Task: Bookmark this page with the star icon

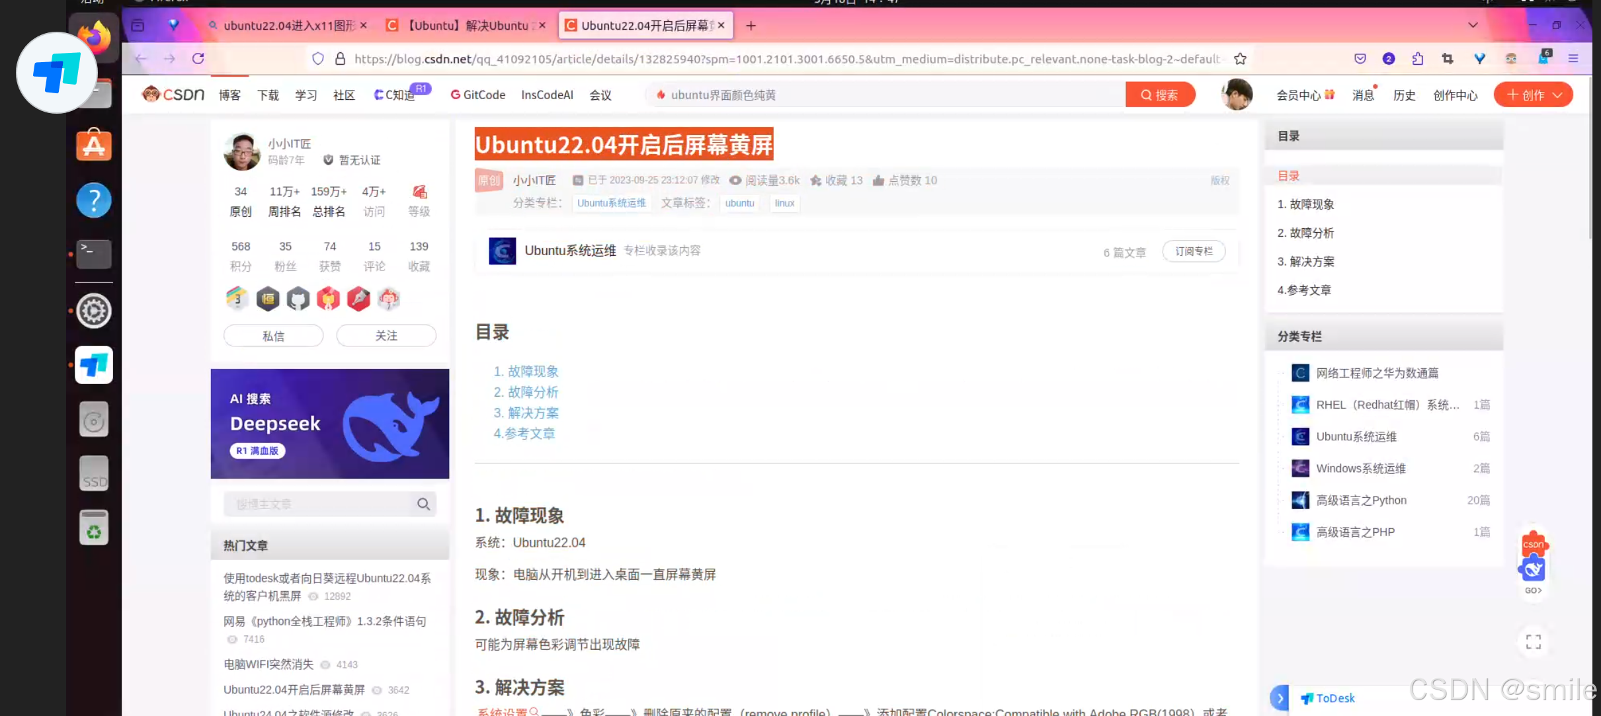Action: (x=1240, y=59)
